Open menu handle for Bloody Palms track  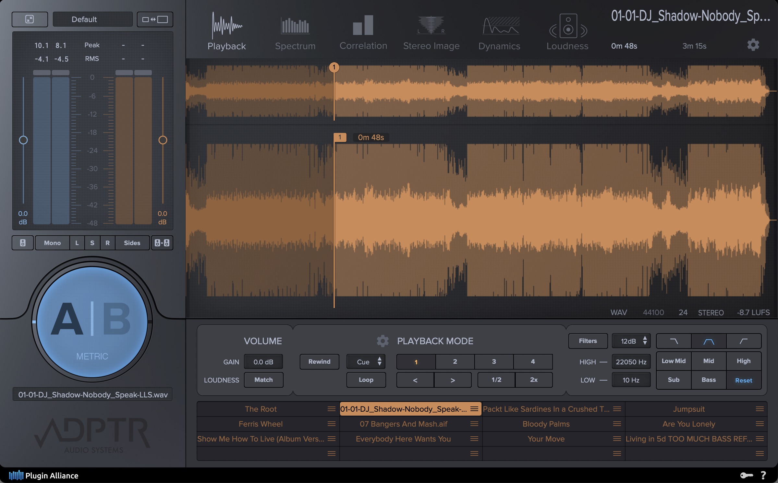click(x=617, y=424)
